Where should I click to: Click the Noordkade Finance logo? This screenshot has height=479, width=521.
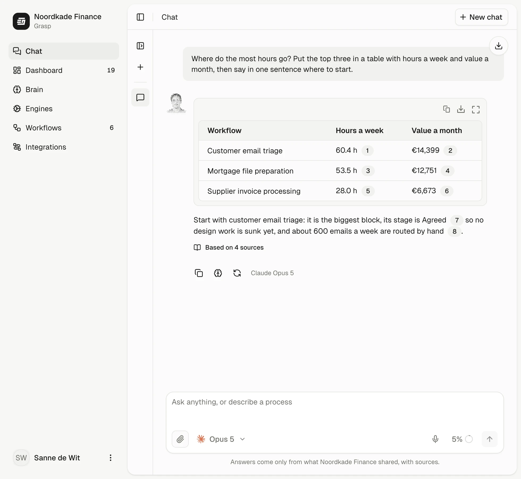[x=21, y=21]
